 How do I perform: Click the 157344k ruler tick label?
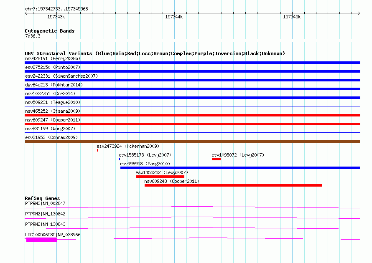[174, 17]
